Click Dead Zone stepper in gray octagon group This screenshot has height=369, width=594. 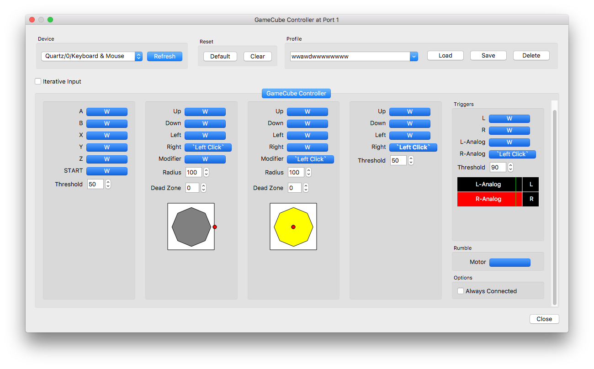pyautogui.click(x=203, y=188)
